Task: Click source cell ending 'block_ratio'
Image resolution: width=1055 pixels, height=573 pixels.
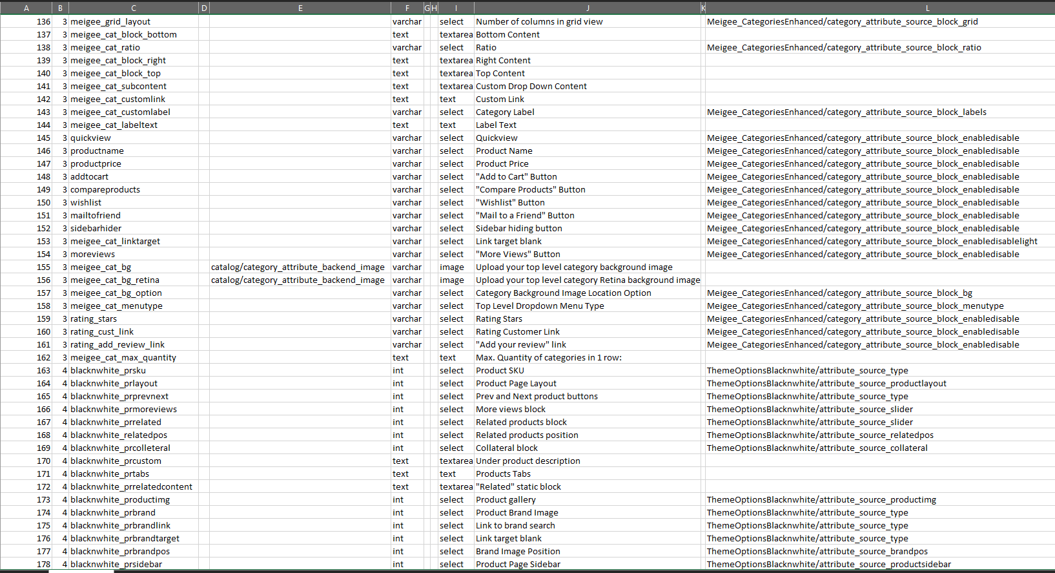Action: [x=880, y=47]
